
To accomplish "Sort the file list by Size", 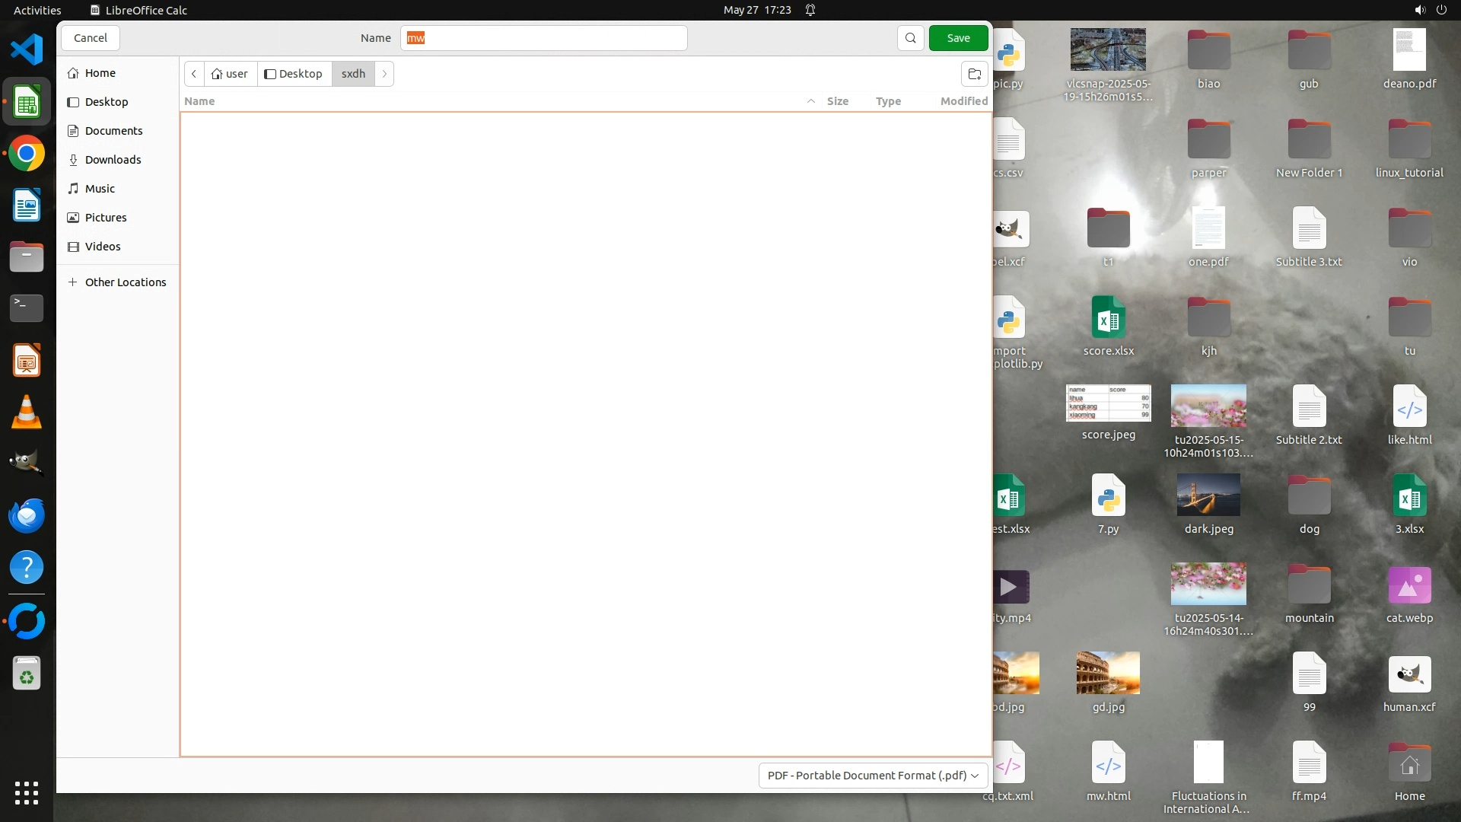I will (837, 101).
